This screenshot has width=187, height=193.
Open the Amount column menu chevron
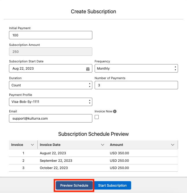173,145
